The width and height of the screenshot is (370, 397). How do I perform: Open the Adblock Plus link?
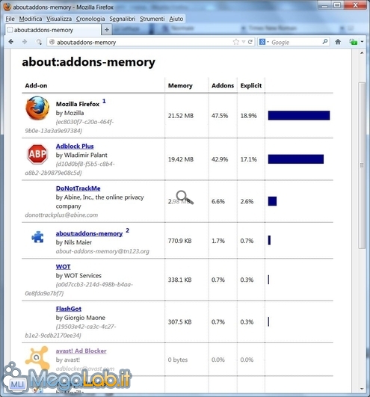point(75,147)
